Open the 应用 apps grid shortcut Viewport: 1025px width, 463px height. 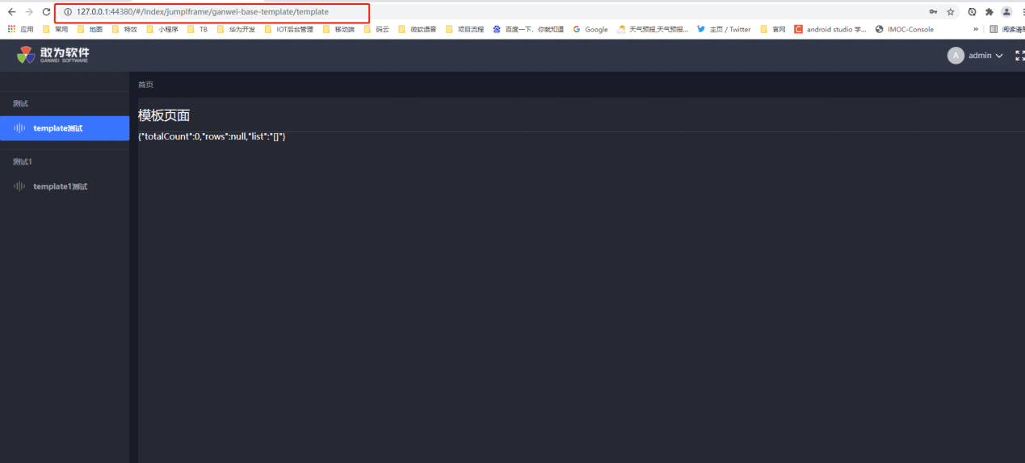point(21,29)
